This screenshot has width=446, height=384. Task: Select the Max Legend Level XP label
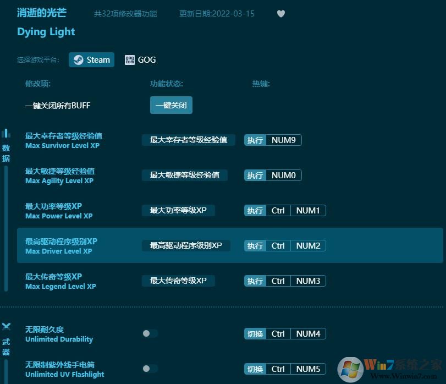click(x=60, y=287)
